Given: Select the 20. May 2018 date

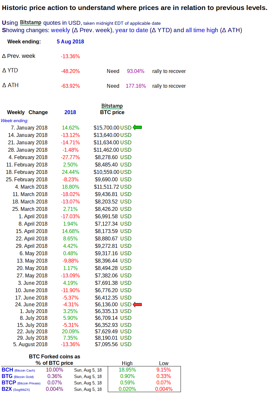Looking at the screenshot, I should pos(32,268).
